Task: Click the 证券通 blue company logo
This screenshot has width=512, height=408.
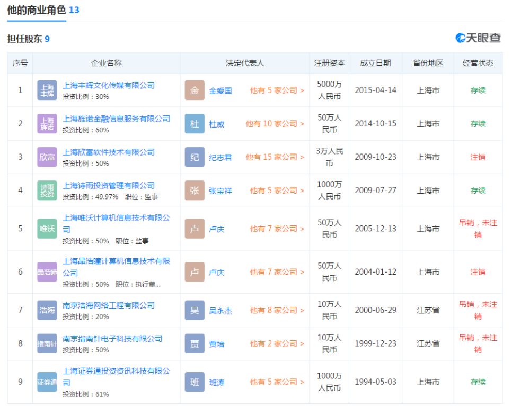Action: [x=47, y=382]
